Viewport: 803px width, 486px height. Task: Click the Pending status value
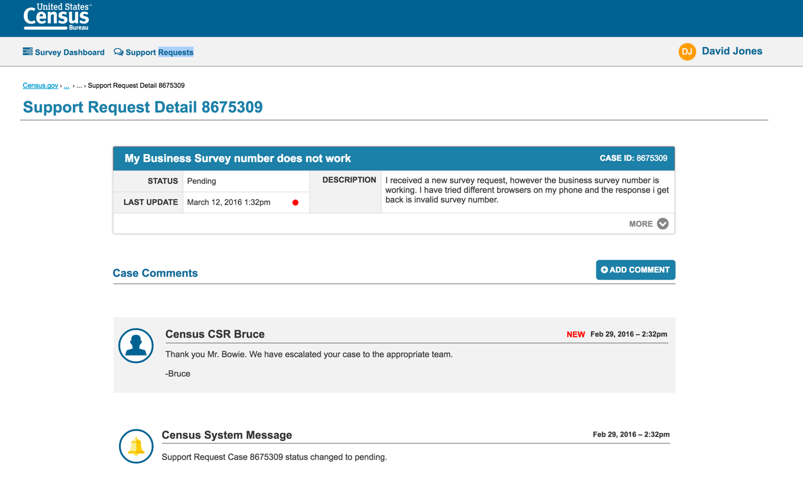click(201, 181)
